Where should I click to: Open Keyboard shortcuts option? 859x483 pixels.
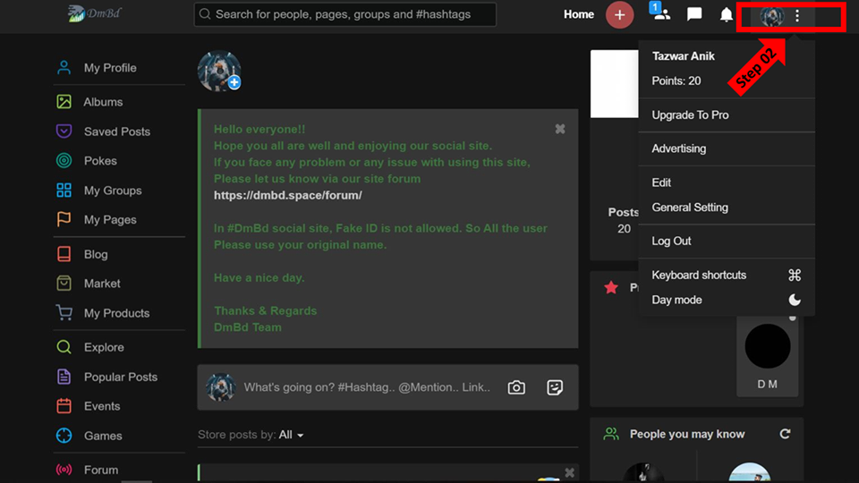click(726, 275)
